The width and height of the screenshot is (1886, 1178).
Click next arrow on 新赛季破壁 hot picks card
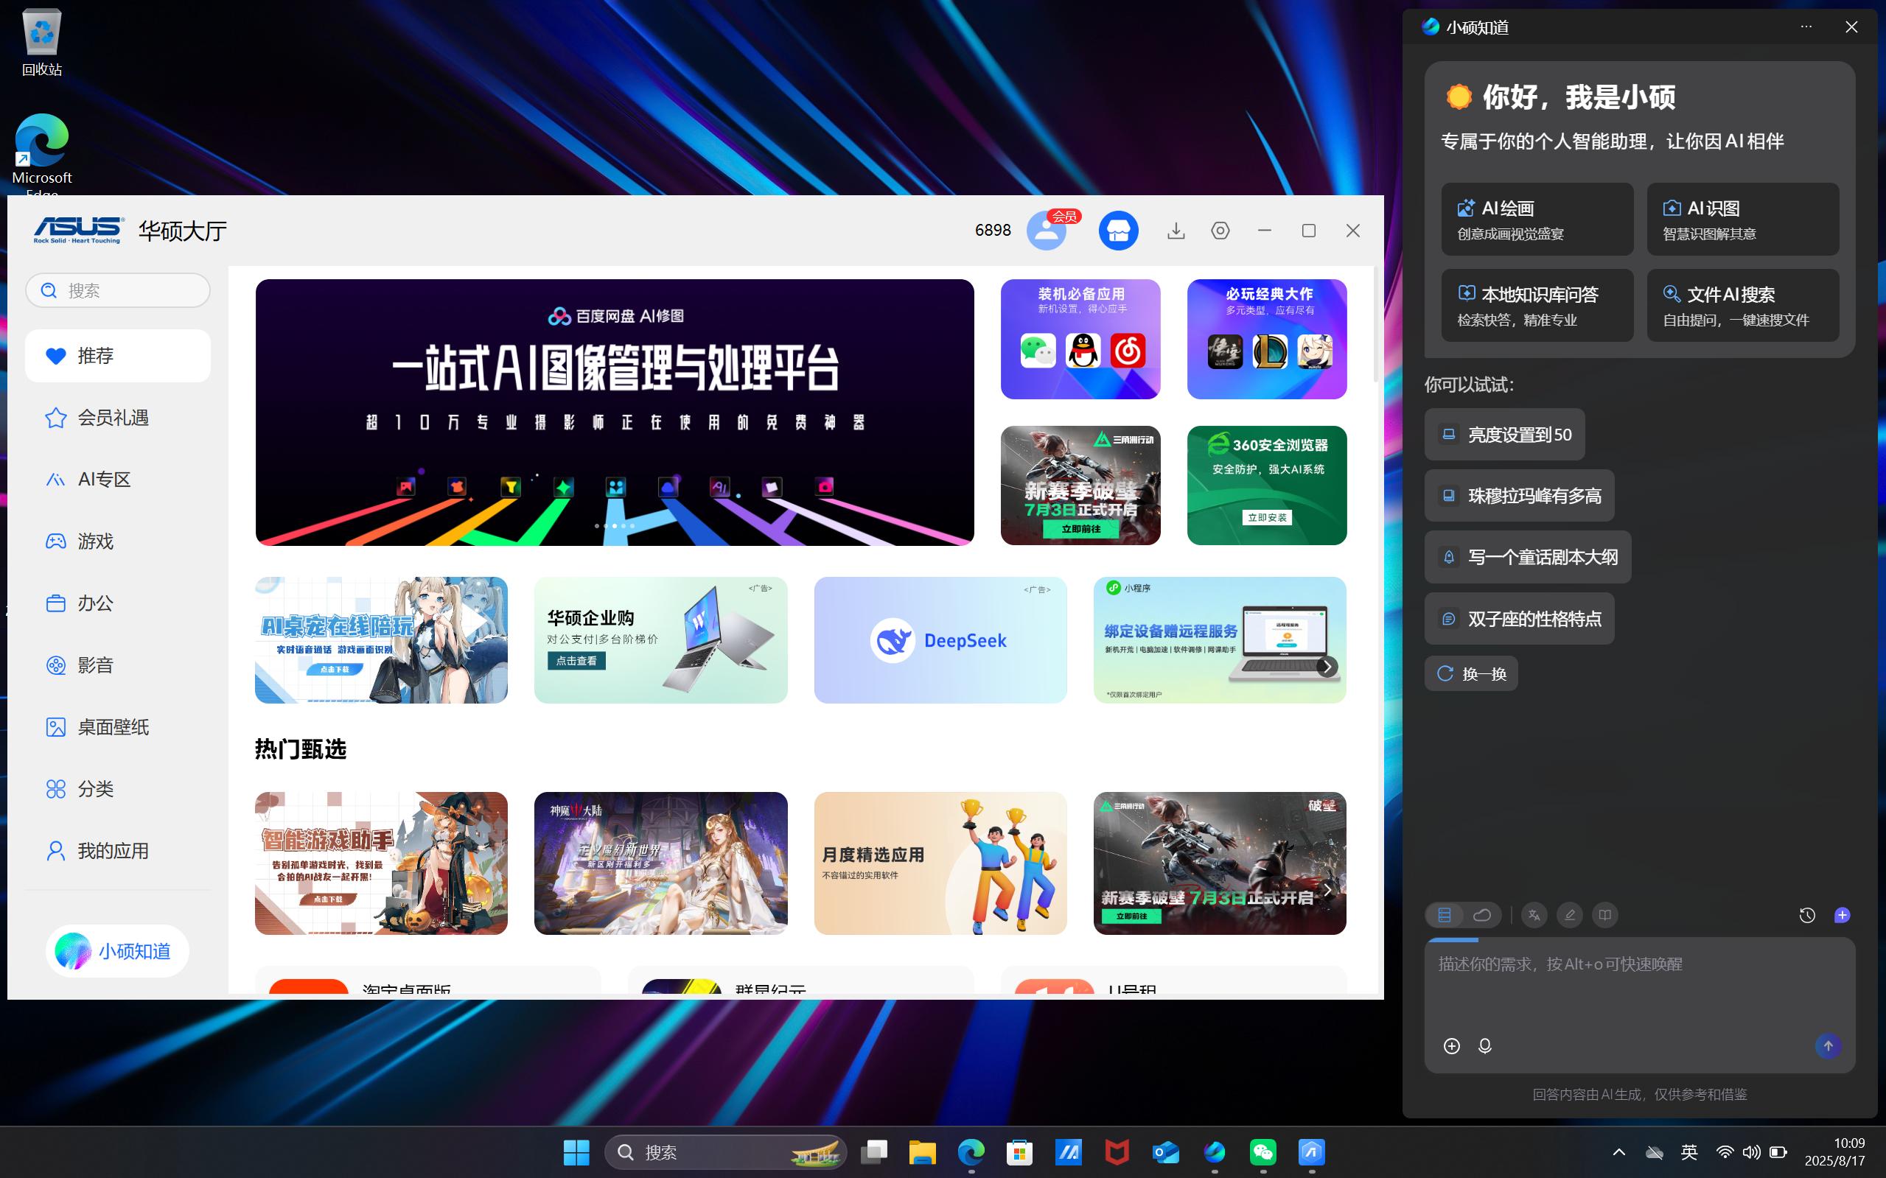[1327, 889]
